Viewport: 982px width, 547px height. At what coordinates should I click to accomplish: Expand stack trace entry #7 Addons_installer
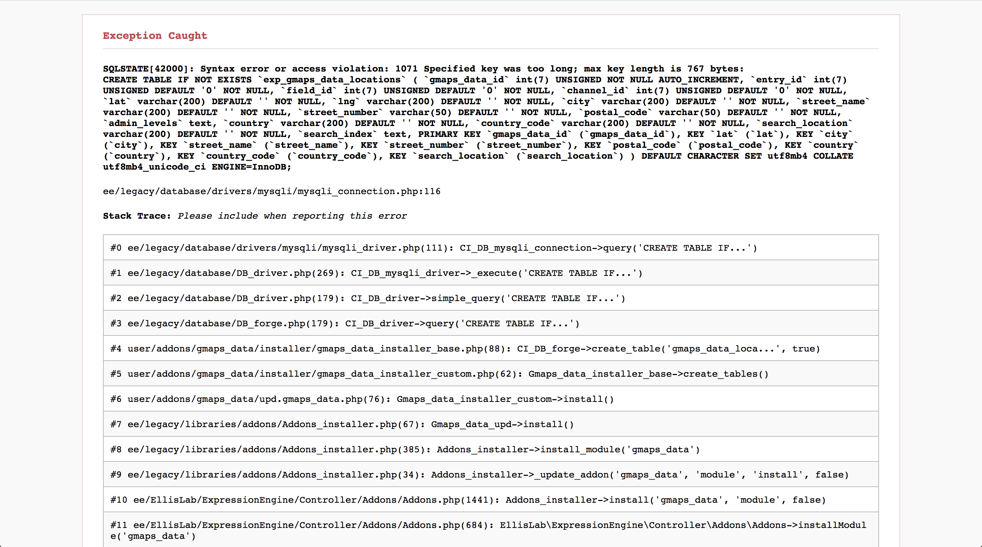[491, 424]
